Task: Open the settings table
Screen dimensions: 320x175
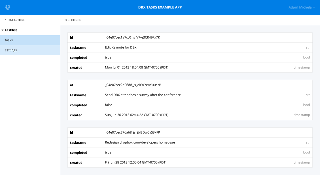Action: tap(11, 50)
